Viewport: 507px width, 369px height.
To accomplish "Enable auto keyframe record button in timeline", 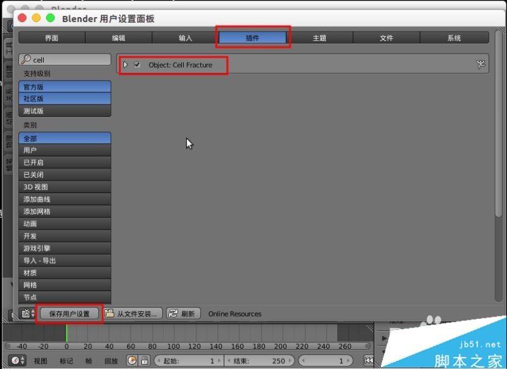I will click(x=131, y=359).
